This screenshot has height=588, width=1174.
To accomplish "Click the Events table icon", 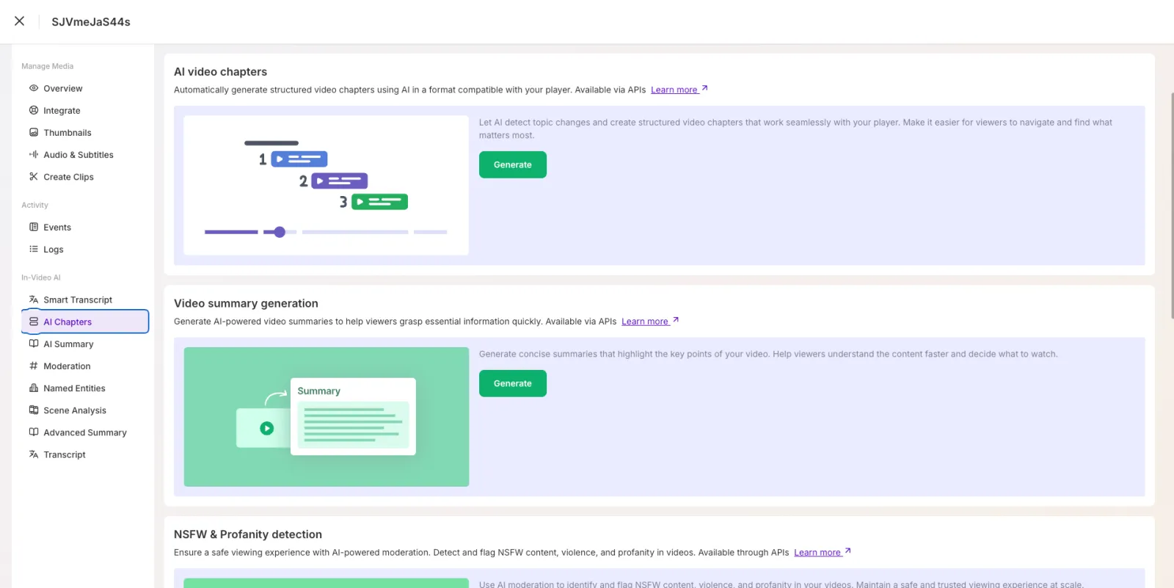I will pos(34,227).
